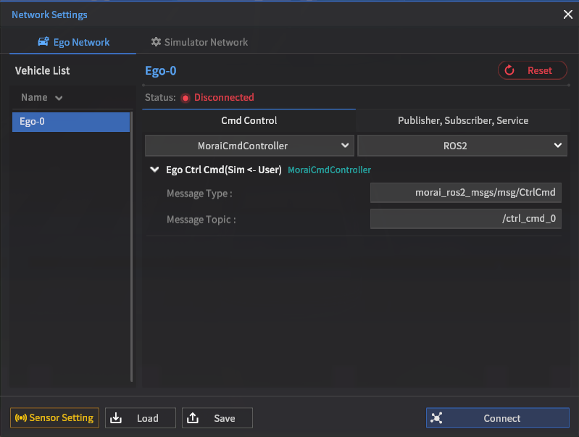Screen dimensions: 579x437
Task: Click the Load download icon
Action: (116, 418)
